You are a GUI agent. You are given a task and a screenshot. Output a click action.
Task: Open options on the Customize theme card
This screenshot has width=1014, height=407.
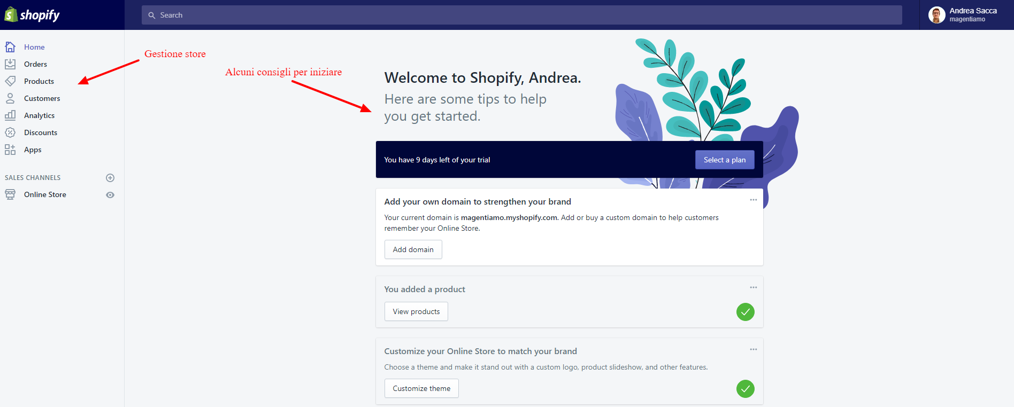point(753,349)
